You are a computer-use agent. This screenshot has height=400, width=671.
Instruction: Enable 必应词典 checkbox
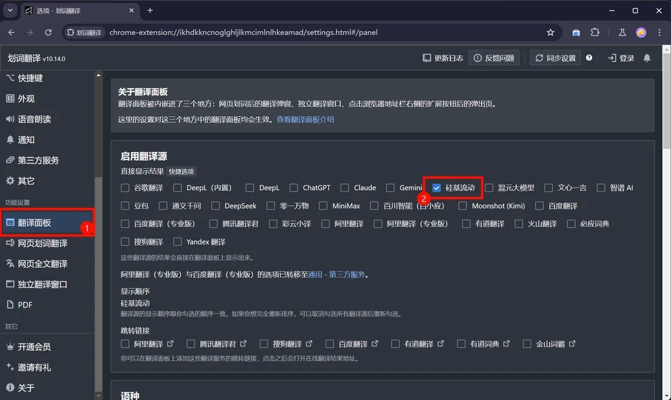point(571,224)
